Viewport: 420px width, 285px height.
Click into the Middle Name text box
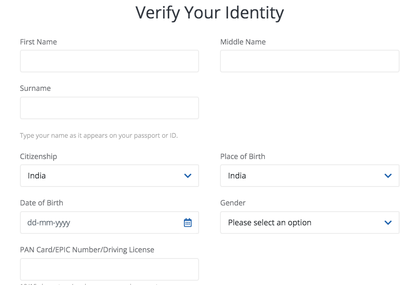point(310,61)
